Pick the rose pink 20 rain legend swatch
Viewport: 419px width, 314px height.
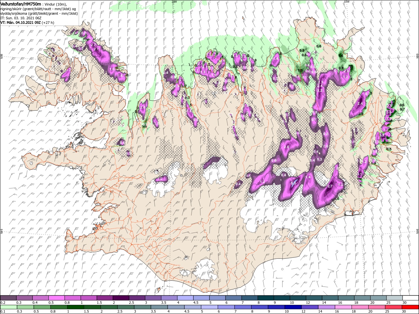click(x=376, y=307)
